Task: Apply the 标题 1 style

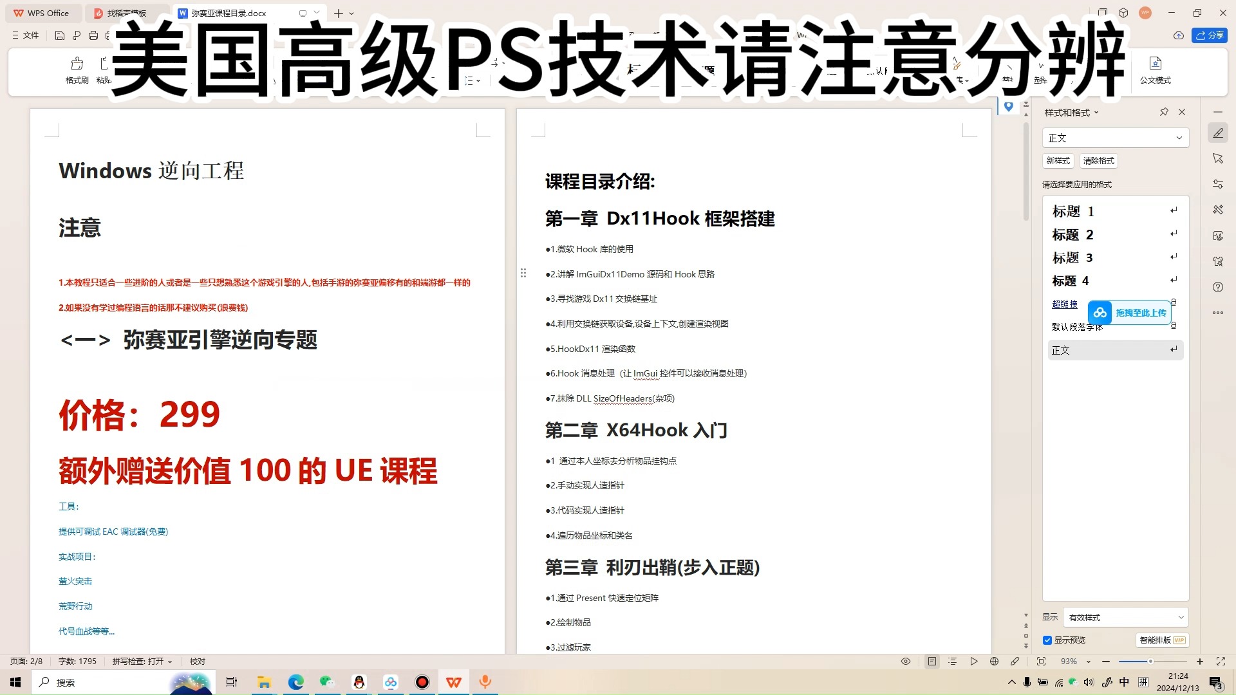Action: [x=1116, y=211]
